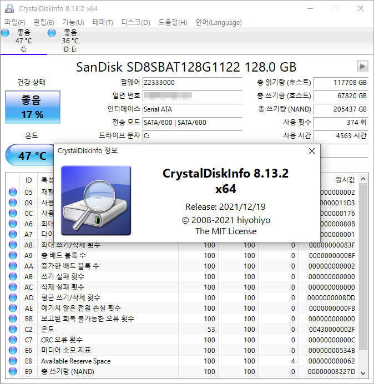Click the drive letter field C:

coord(192,135)
